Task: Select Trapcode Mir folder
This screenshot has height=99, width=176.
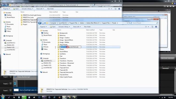Action: pos(64,70)
